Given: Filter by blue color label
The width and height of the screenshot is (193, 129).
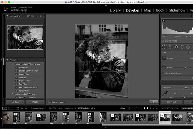Looking at the screenshot, I should [x=170, y=108].
